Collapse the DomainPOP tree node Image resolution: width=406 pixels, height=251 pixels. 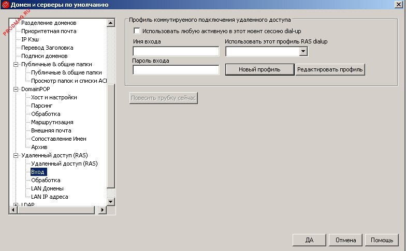pyautogui.click(x=16, y=89)
